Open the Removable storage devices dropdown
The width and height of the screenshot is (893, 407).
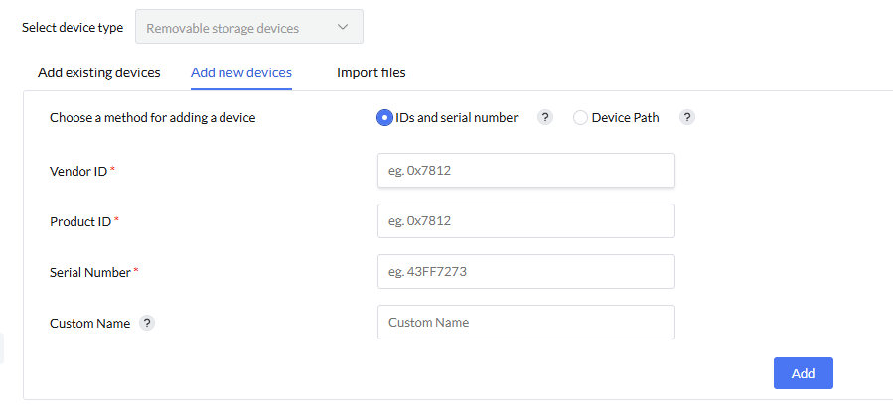248,28
